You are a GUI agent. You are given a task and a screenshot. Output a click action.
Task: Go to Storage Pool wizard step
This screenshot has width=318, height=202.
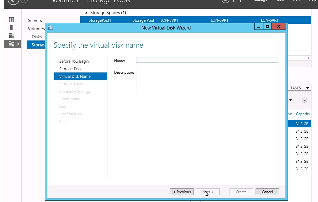tap(70, 69)
